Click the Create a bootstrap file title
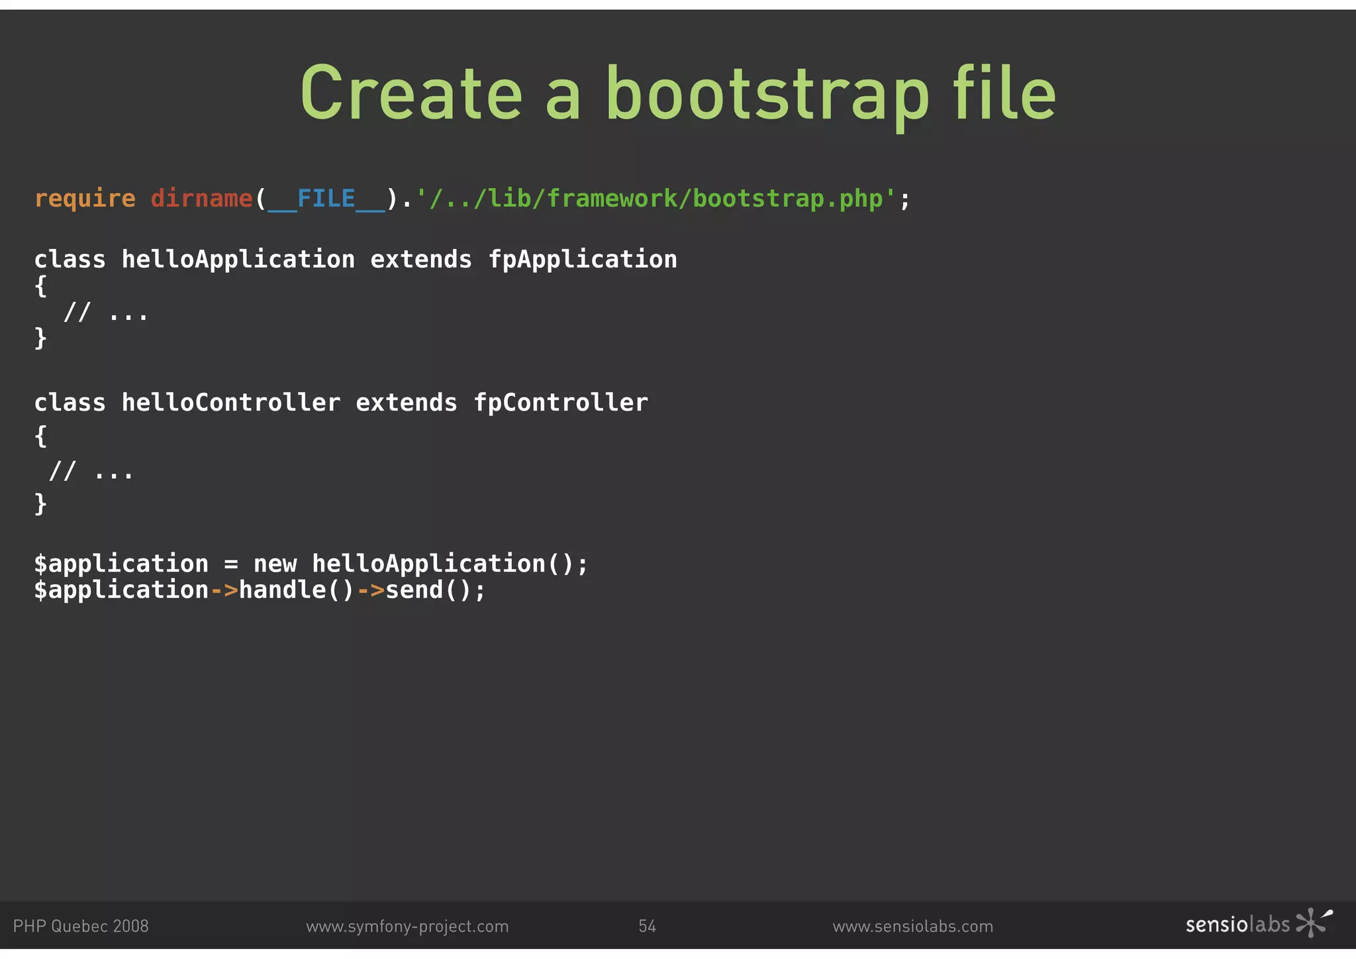Screen dimensions: 1356x959 (677, 93)
